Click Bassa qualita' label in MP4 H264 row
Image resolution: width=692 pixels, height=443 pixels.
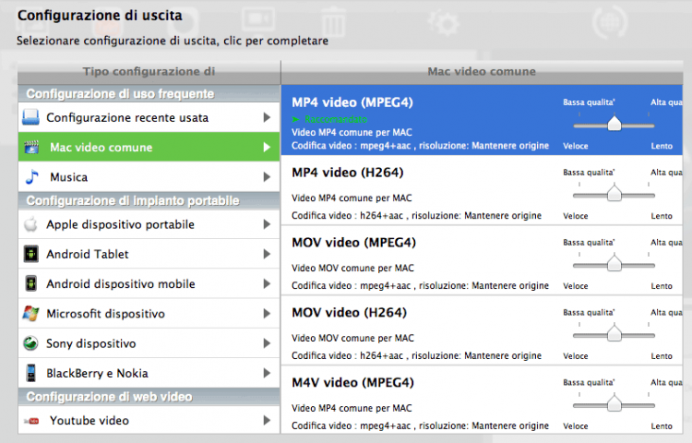[589, 173]
